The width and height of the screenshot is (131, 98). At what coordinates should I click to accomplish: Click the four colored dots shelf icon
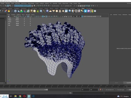coord(92,11)
